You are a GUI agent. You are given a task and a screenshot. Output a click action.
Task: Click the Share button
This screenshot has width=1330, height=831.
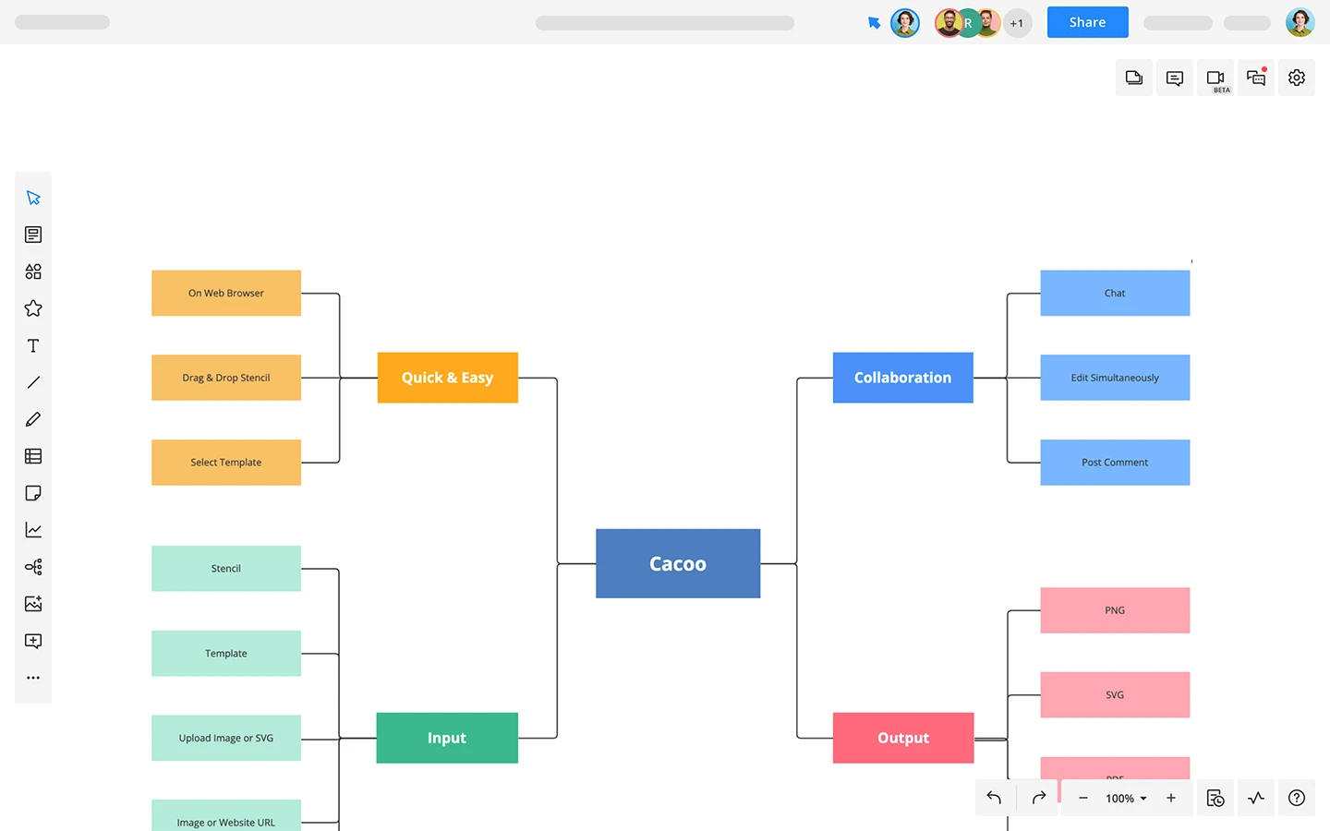tap(1087, 22)
